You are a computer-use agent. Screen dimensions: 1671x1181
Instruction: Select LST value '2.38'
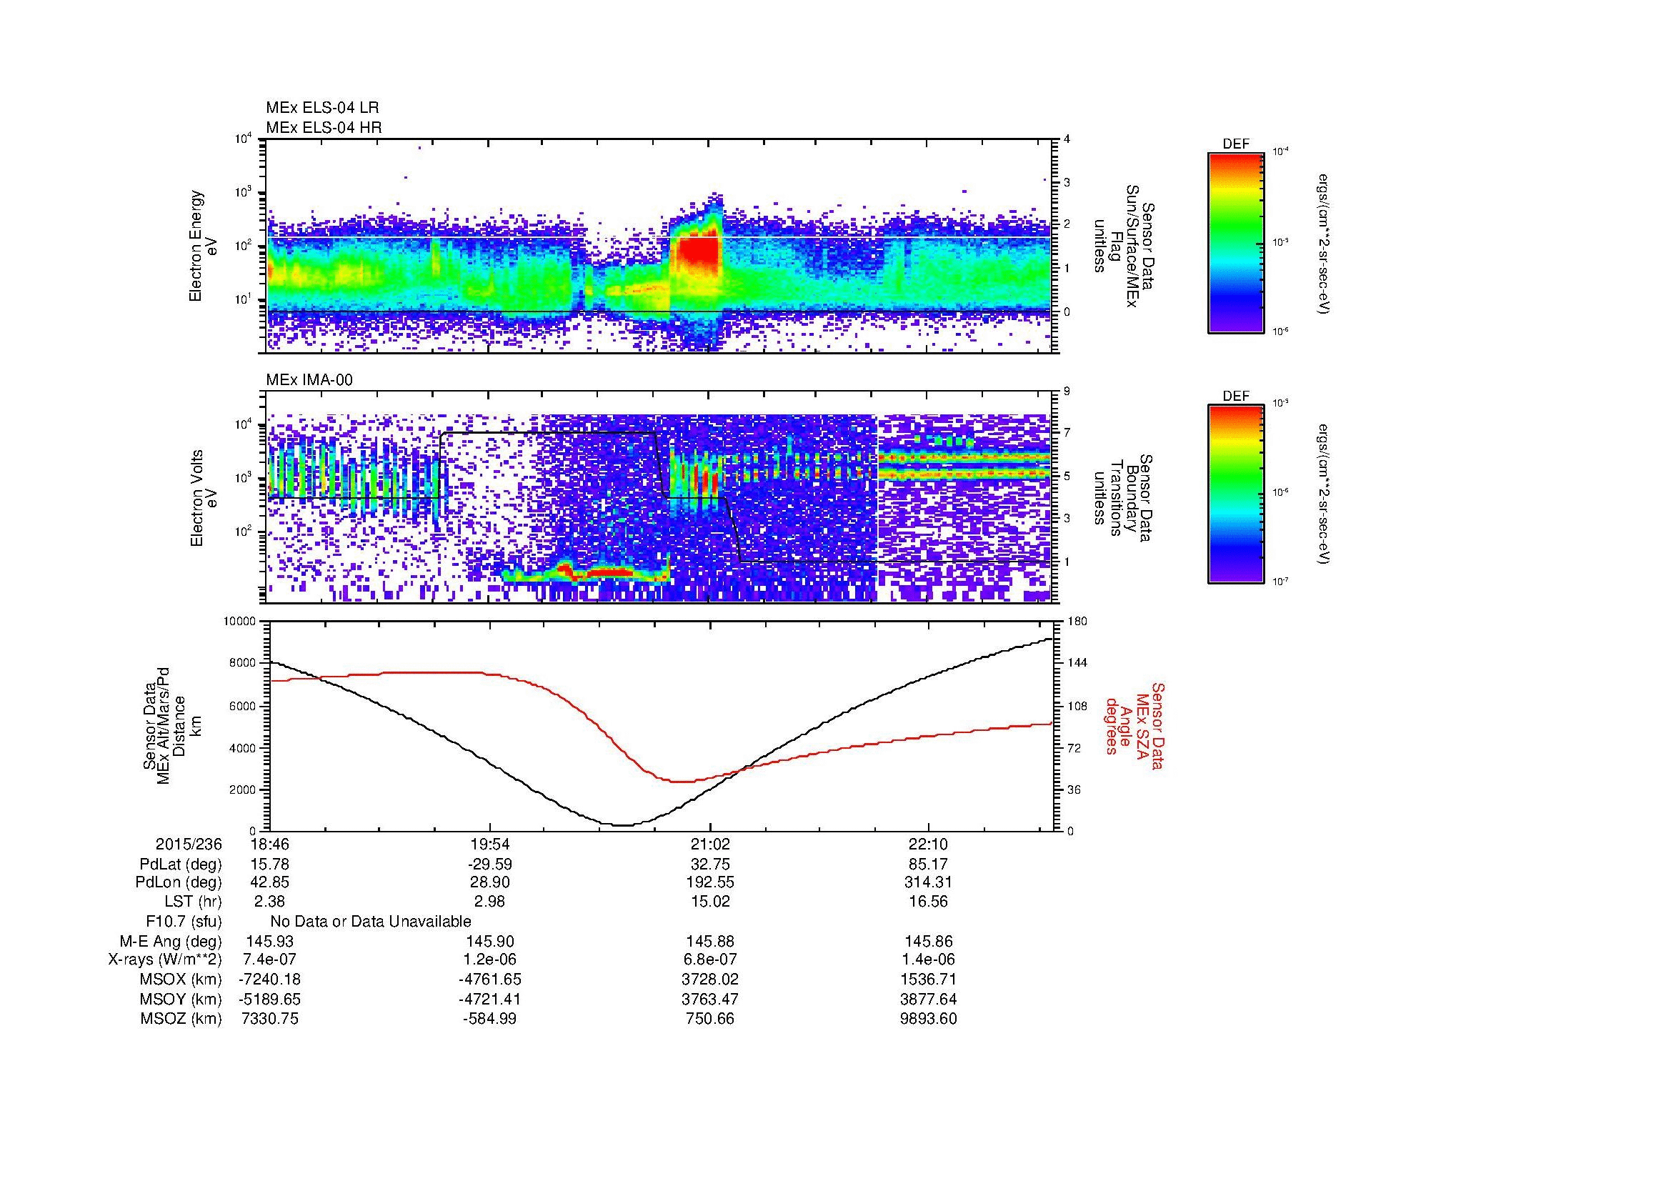point(270,902)
